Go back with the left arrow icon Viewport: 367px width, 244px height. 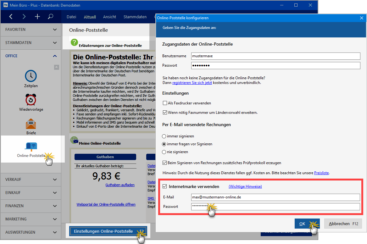(11, 17)
